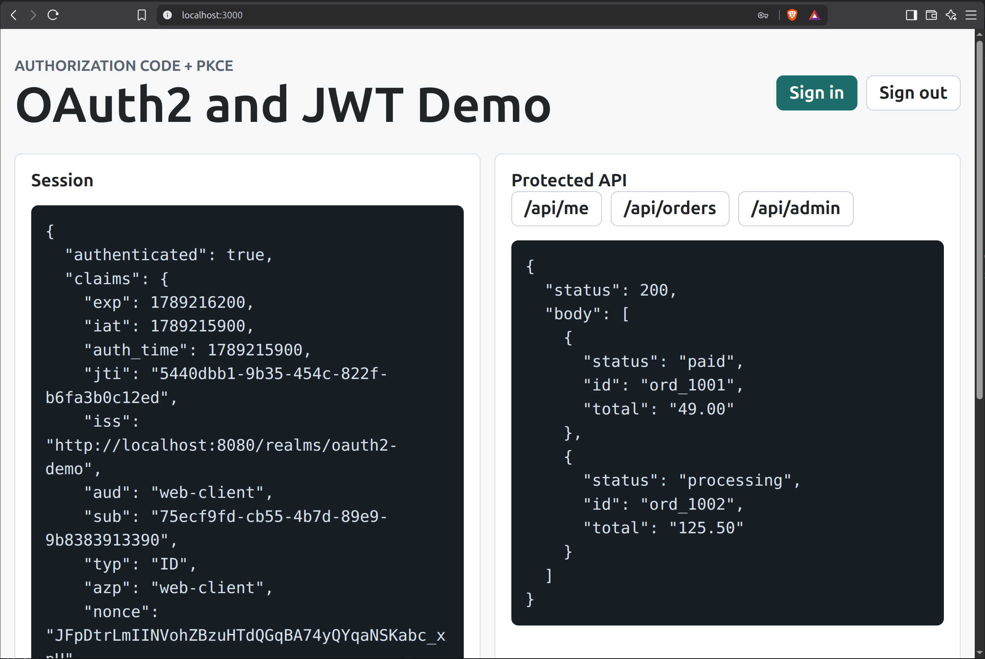This screenshot has height=659, width=985.
Task: Click the "id": "ord_1001" line
Action: click(663, 385)
